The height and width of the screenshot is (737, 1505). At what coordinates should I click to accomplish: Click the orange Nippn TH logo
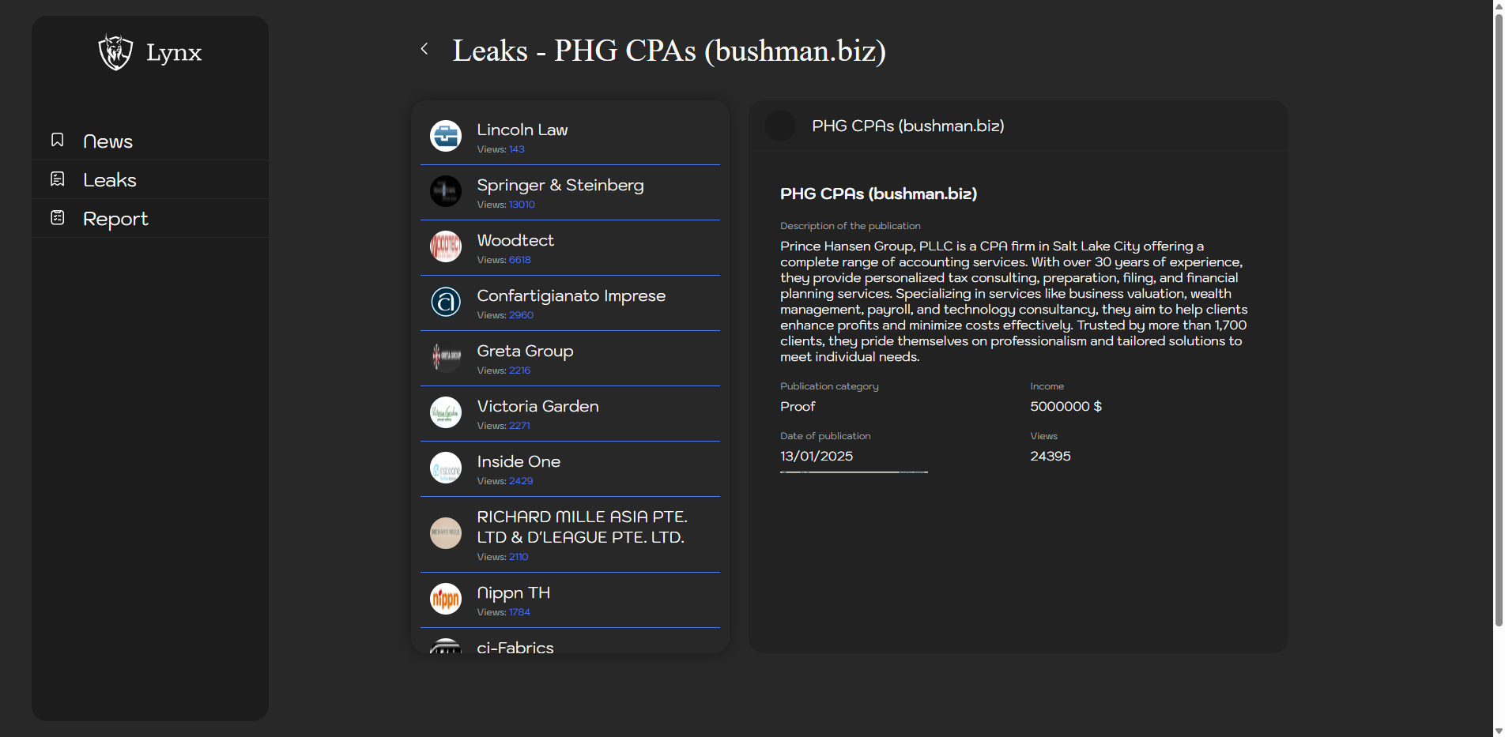point(446,599)
